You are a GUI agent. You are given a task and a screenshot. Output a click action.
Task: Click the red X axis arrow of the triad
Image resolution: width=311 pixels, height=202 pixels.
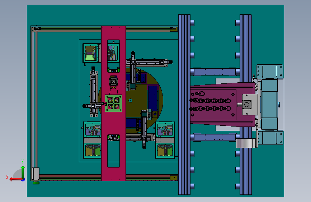click(x=15, y=179)
